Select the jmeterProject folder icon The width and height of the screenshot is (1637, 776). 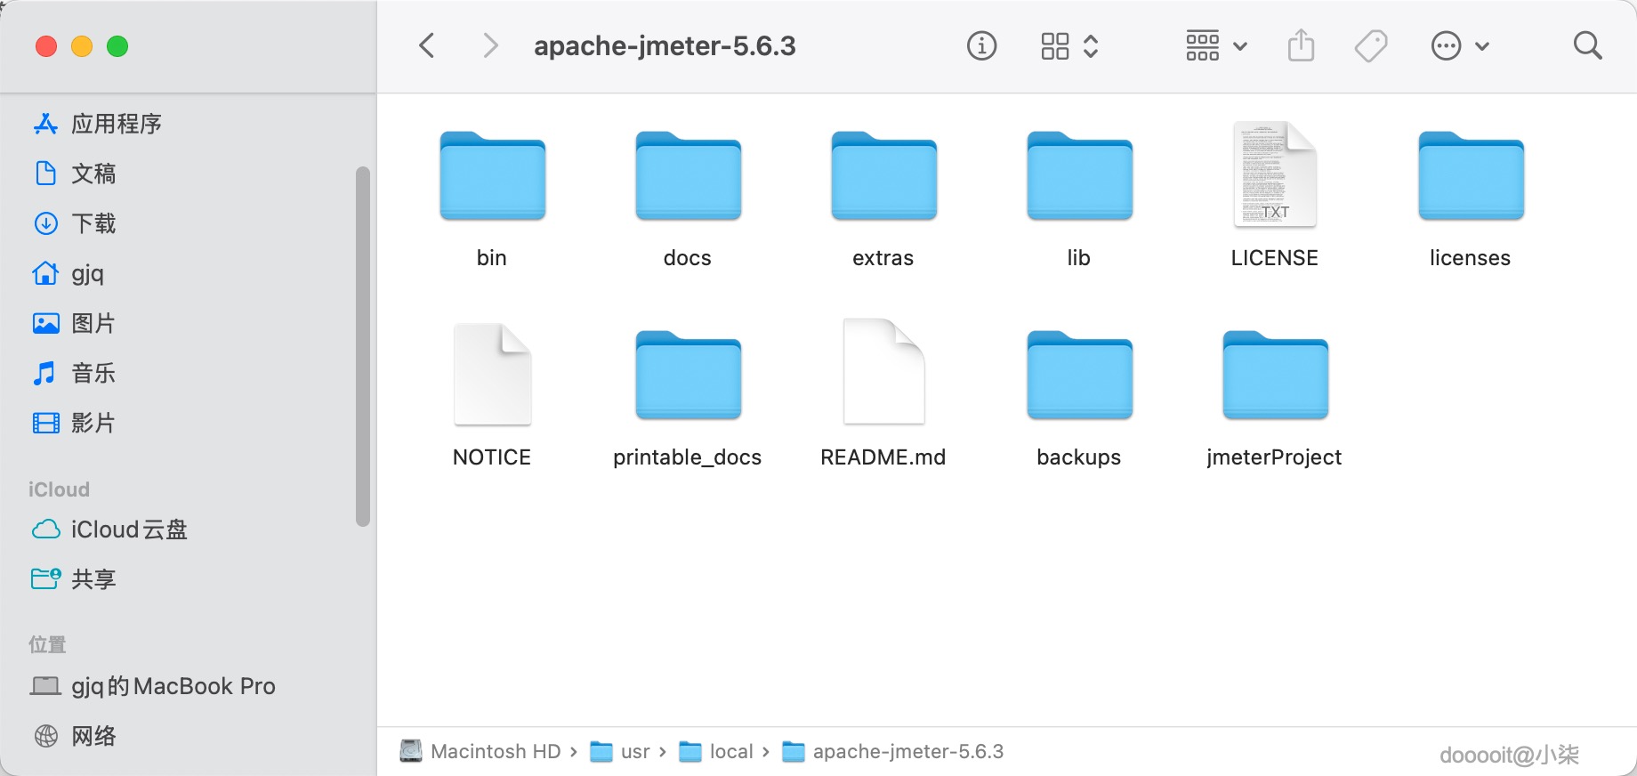click(x=1275, y=375)
